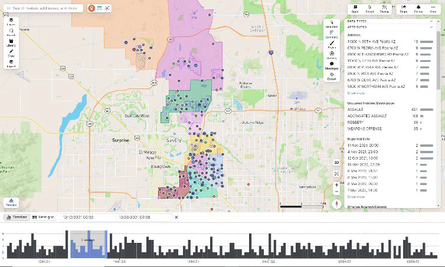
Task: Click the Import icon
Action: point(12,65)
